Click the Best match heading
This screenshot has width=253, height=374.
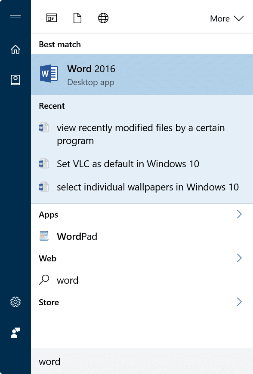click(x=60, y=44)
